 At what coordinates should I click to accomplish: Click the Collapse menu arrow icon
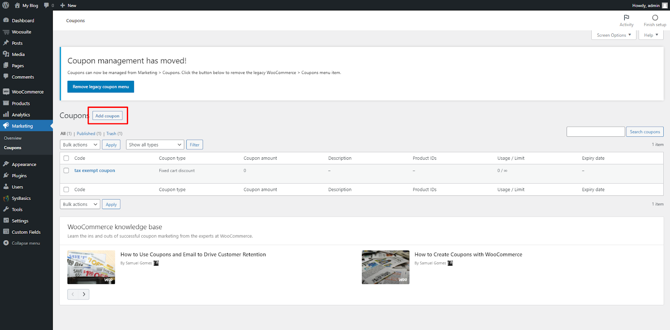tap(6, 243)
